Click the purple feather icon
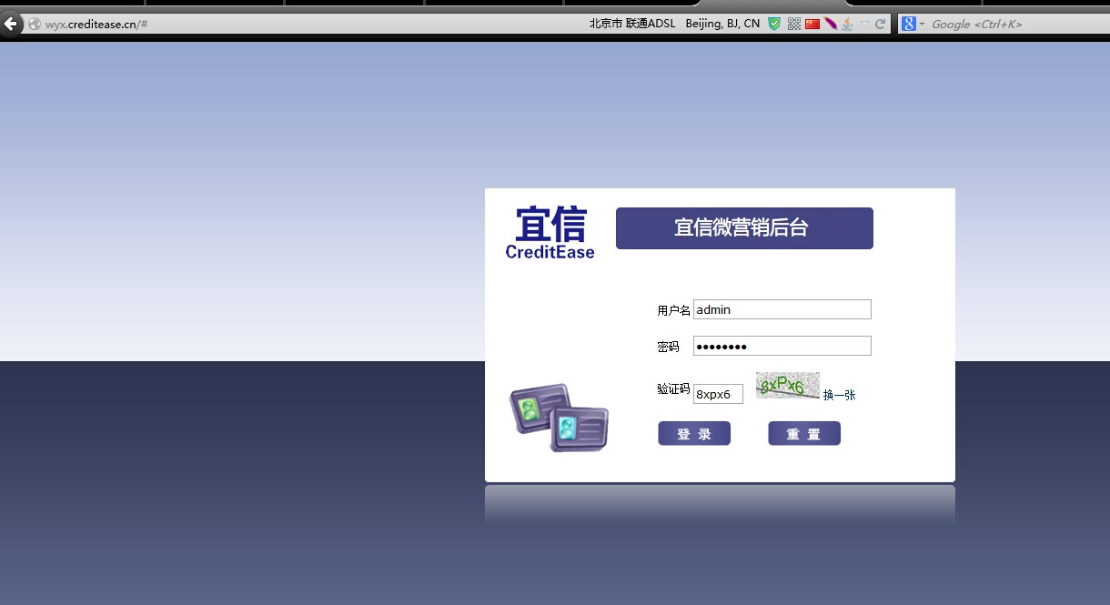Viewport: 1110px width, 605px height. point(830,24)
